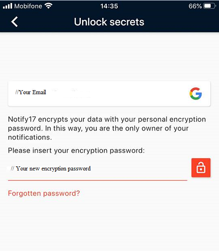This screenshot has width=219, height=251.
Task: Tap the red unlock padlock button
Action: pos(201,168)
